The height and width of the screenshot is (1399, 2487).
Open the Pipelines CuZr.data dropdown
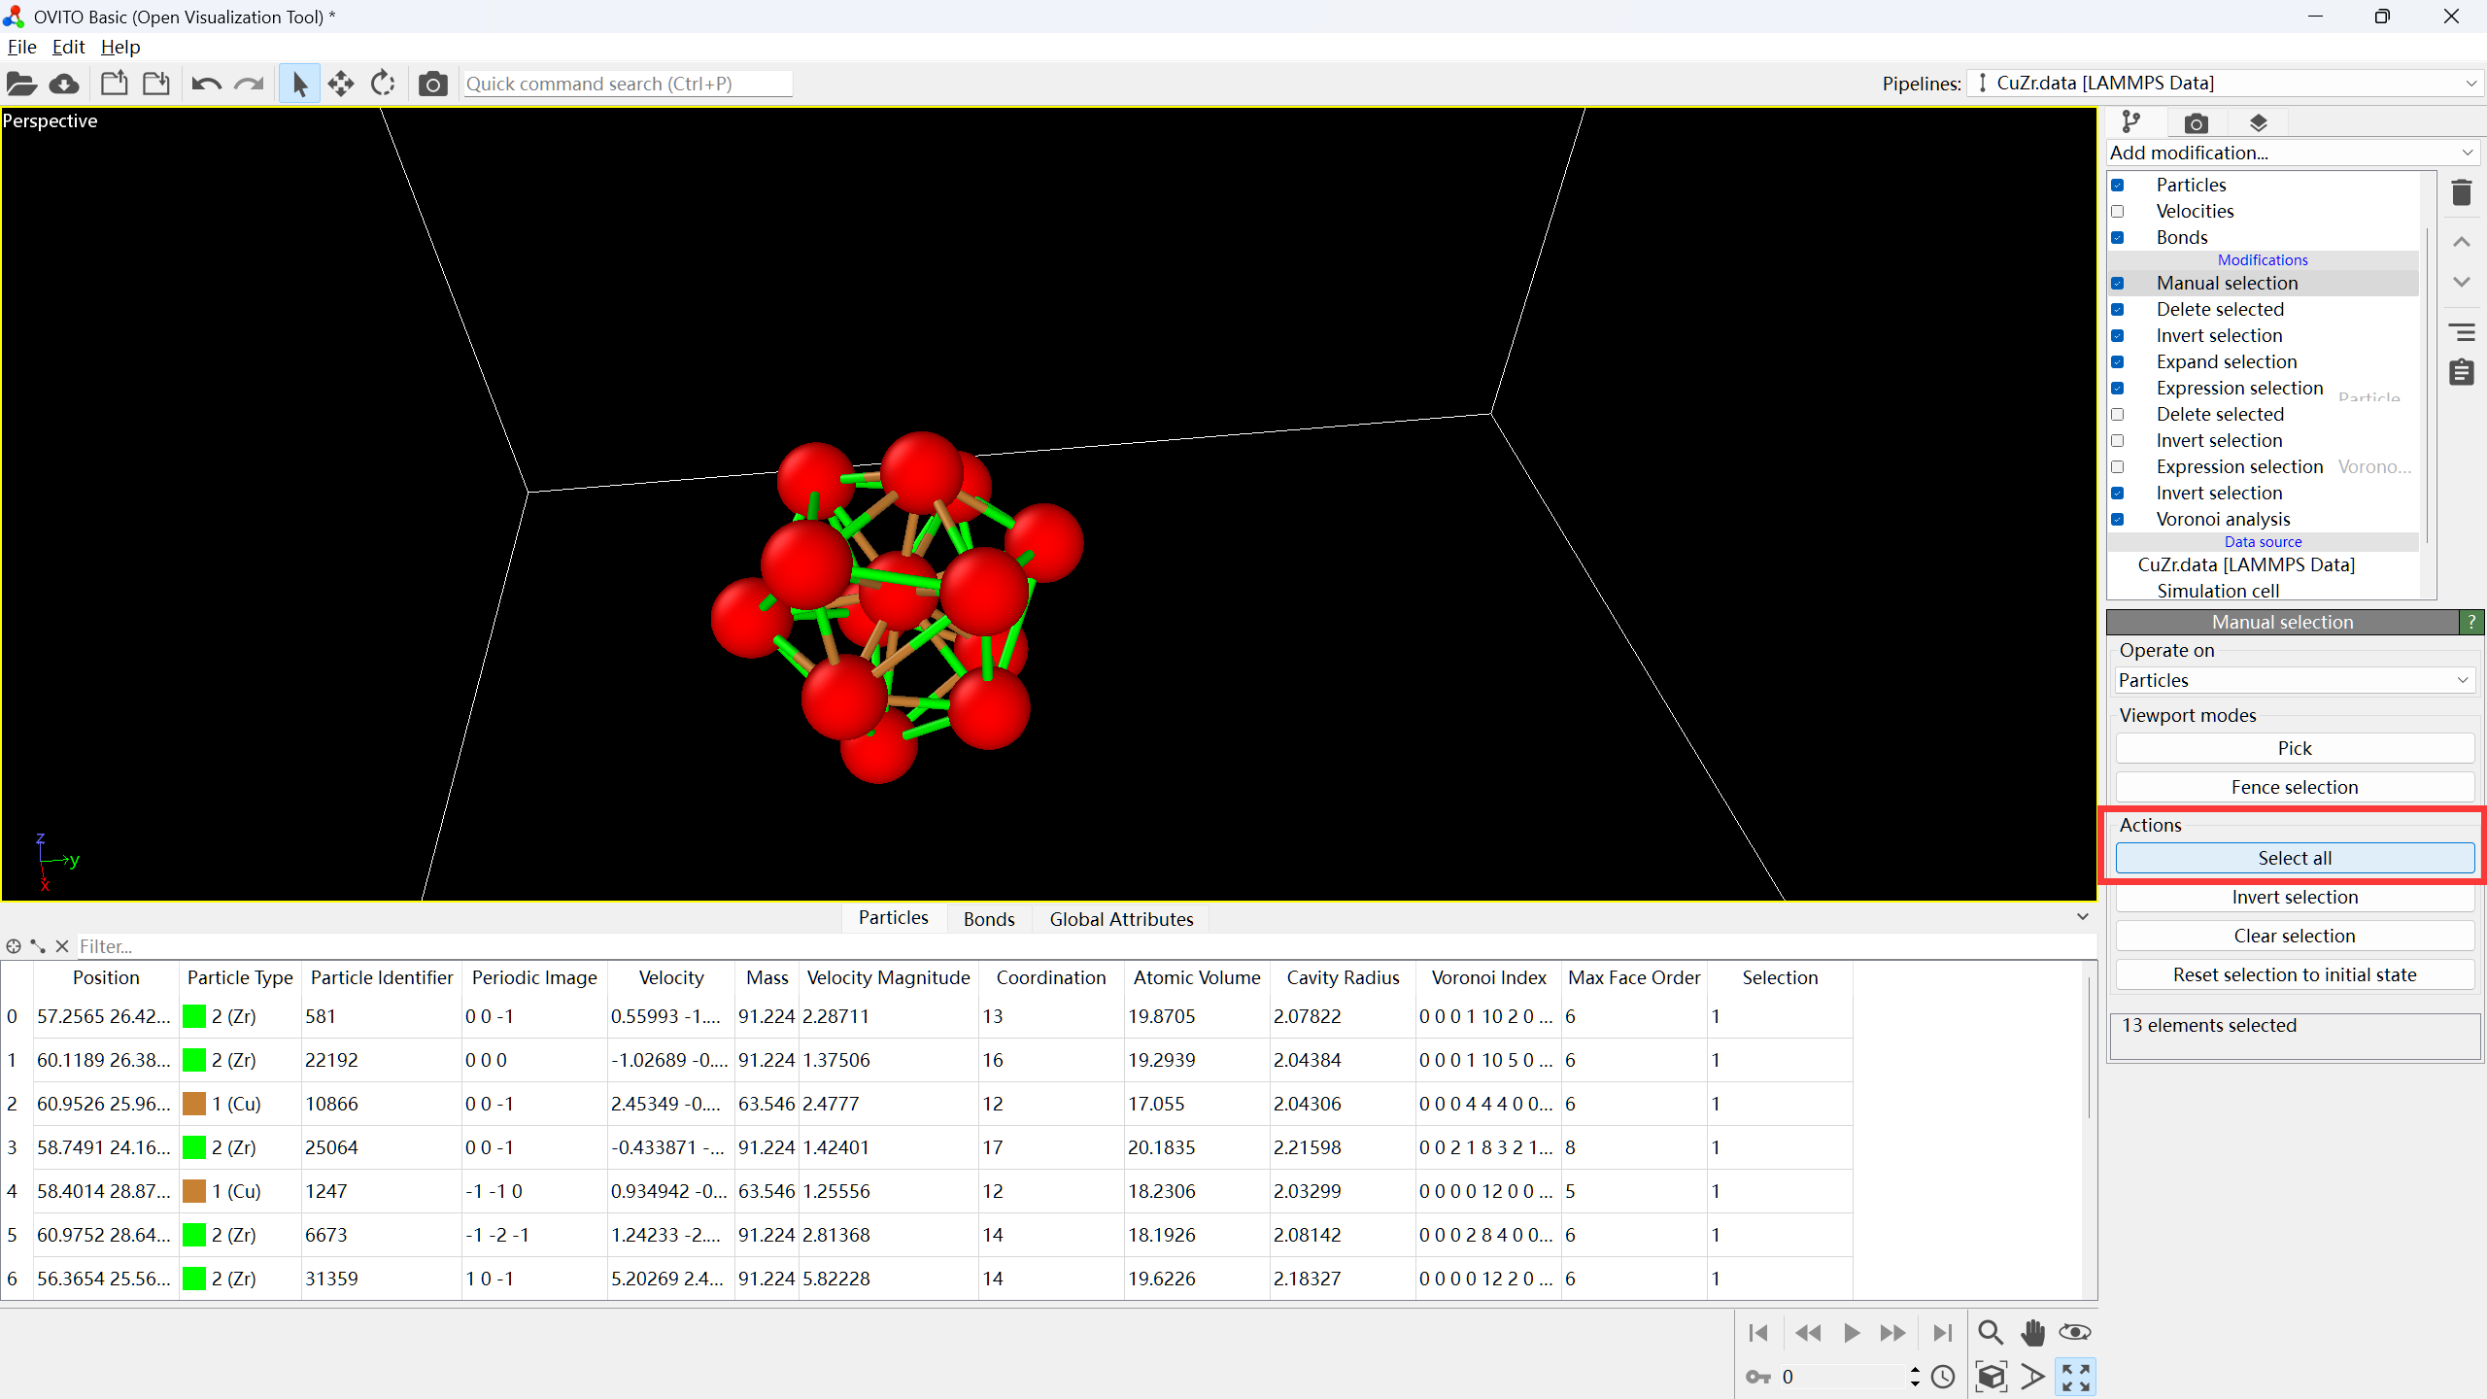click(x=2225, y=84)
